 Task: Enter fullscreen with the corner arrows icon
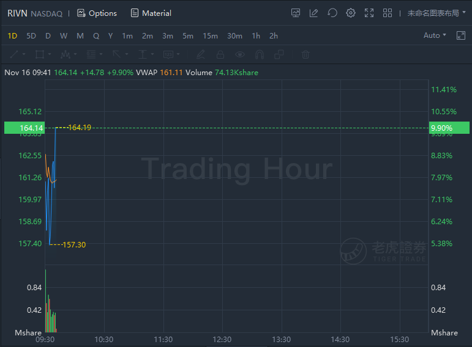tap(369, 13)
